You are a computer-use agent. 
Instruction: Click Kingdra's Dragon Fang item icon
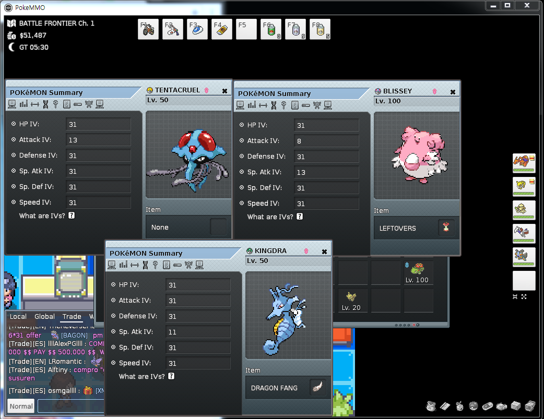click(317, 388)
